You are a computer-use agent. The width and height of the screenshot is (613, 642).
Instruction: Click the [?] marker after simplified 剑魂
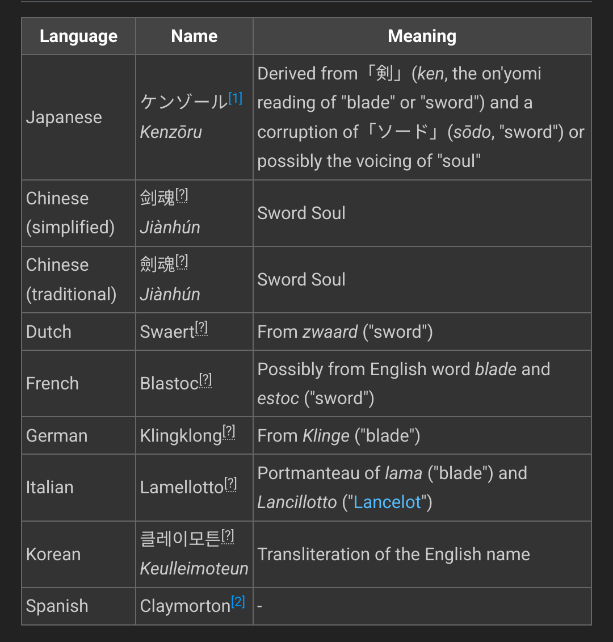tap(182, 195)
